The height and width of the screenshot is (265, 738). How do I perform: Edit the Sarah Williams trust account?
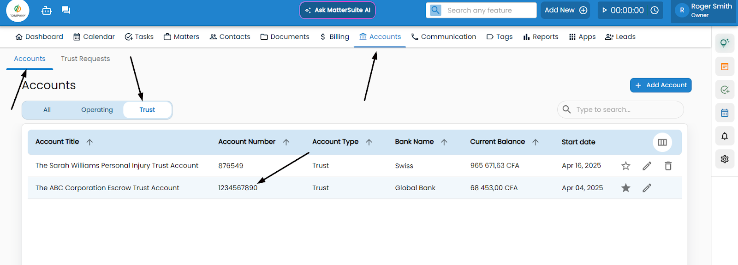(x=647, y=166)
